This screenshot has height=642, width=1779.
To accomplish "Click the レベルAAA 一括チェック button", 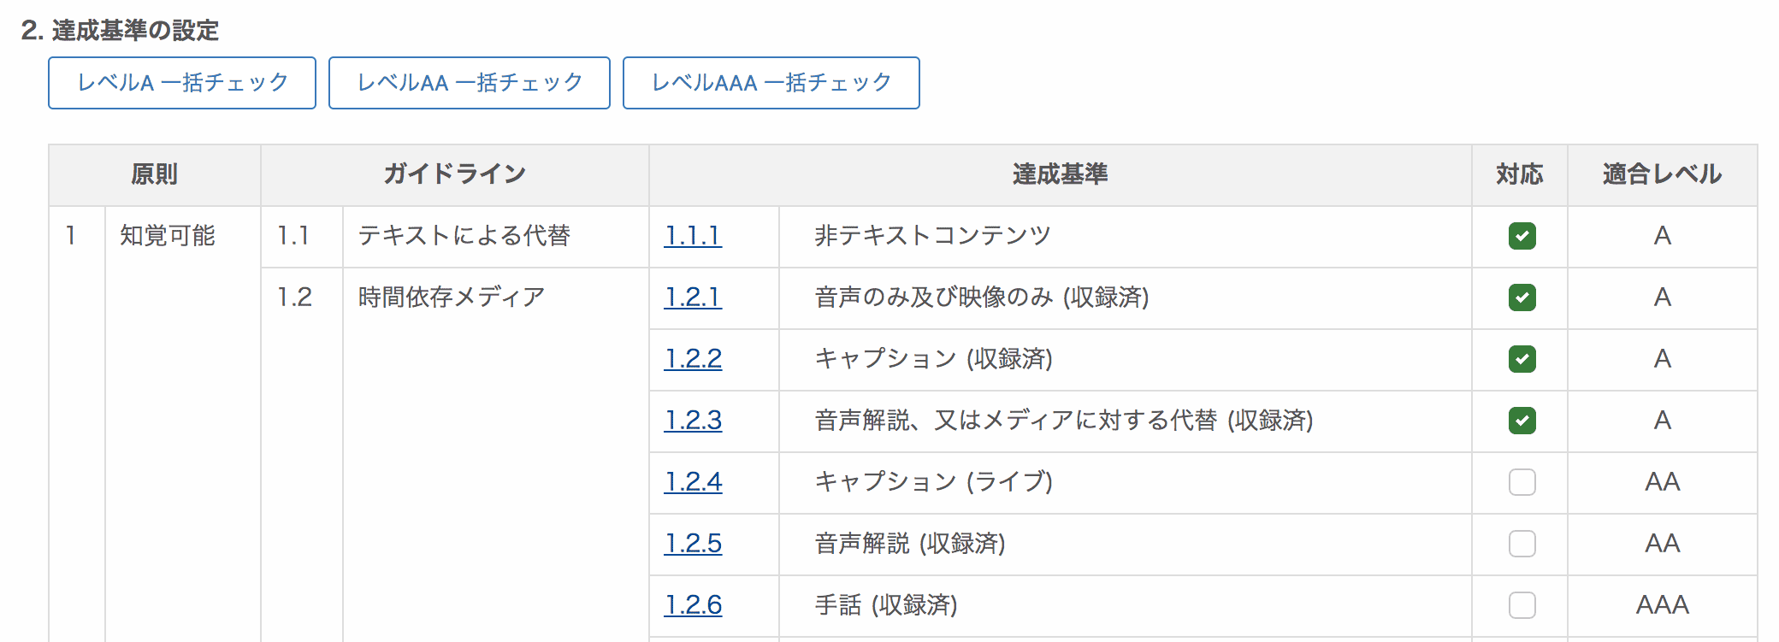I will click(771, 83).
